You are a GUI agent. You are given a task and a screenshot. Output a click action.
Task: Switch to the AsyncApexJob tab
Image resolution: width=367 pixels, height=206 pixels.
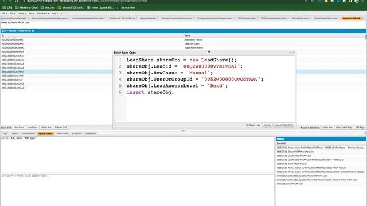149,18
